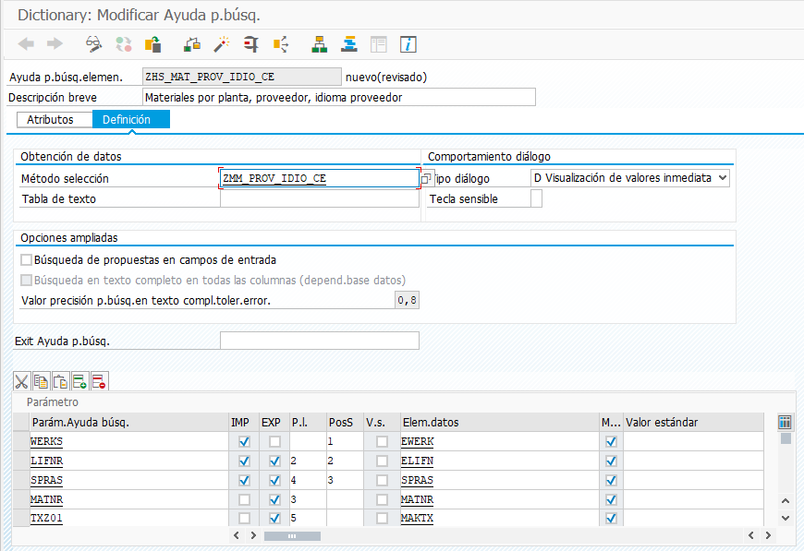
Task: Click the Check scales icon
Action: 192,44
